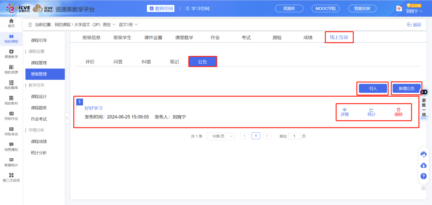Image resolution: width=432 pixels, height=205 pixels.
Task: Open 我的资源 from the left sidebar
Action: tap(11, 69)
